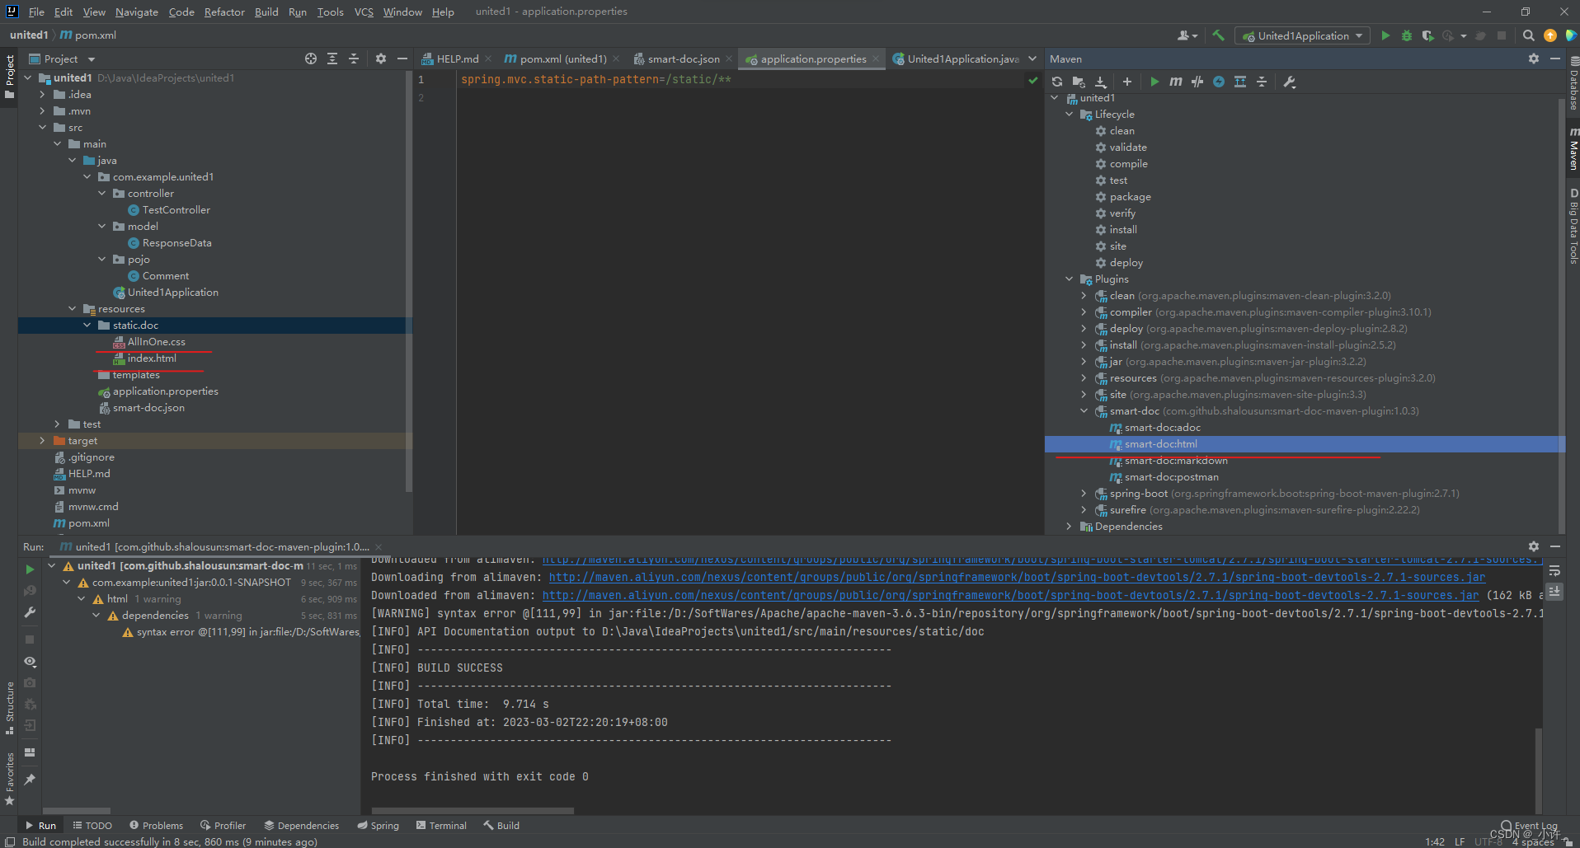Viewport: 1580px width, 848px height.
Task: Open Event Log in status bar
Action: (x=1530, y=825)
